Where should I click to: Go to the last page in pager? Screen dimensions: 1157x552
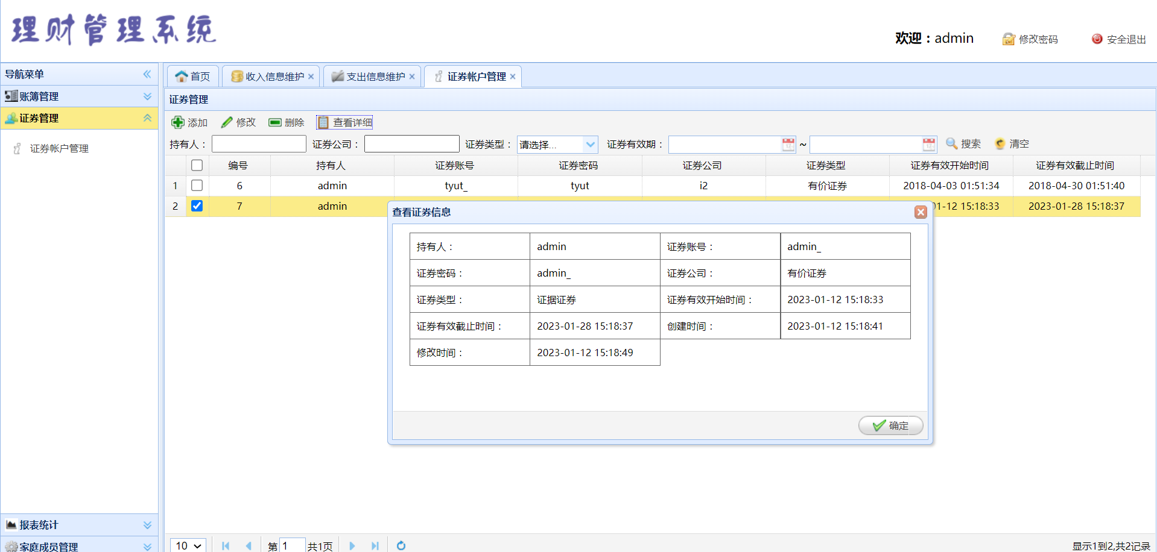375,546
